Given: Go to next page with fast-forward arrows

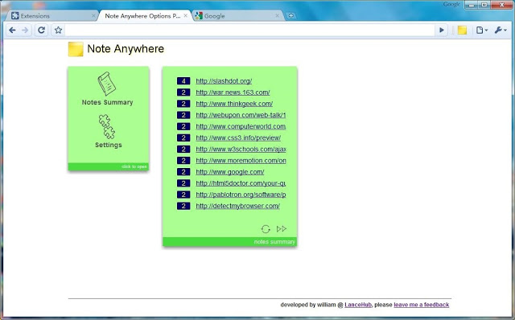Looking at the screenshot, I should 282,229.
